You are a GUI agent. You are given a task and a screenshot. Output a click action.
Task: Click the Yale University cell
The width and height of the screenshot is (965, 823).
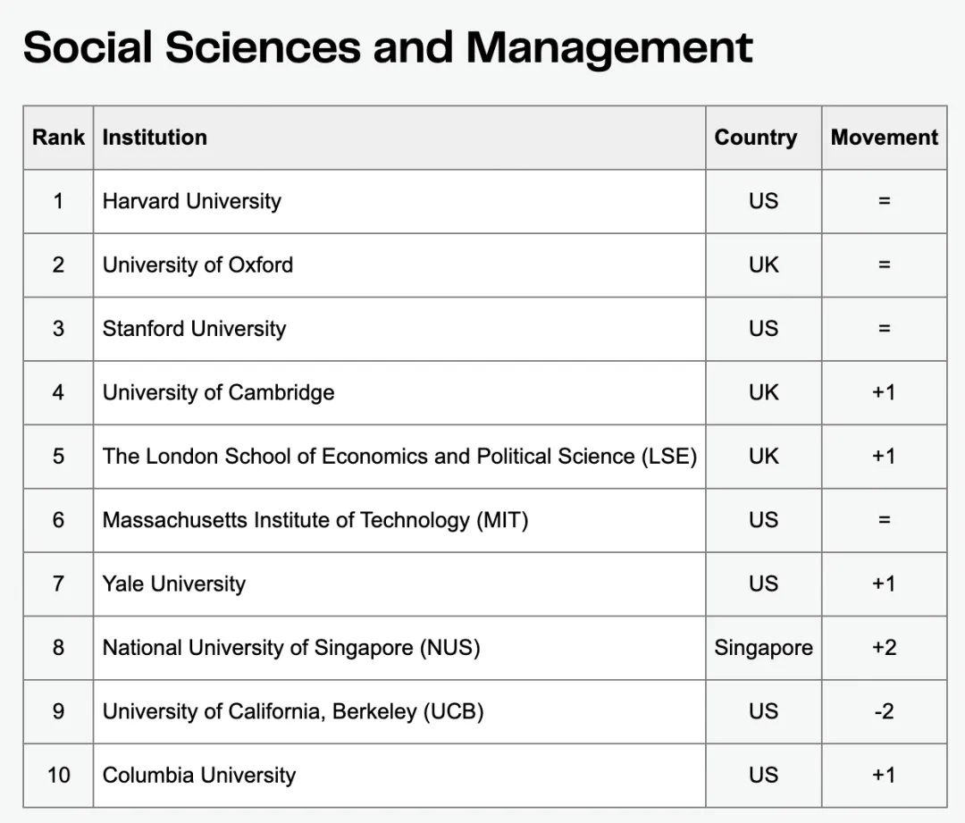(173, 584)
